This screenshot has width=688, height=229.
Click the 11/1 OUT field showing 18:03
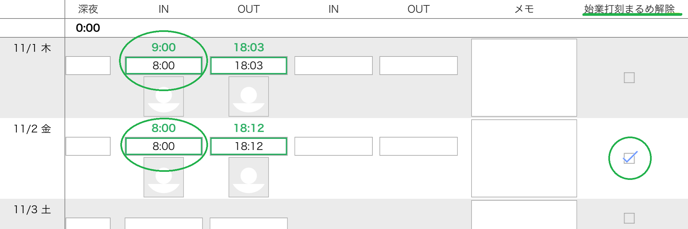point(249,66)
